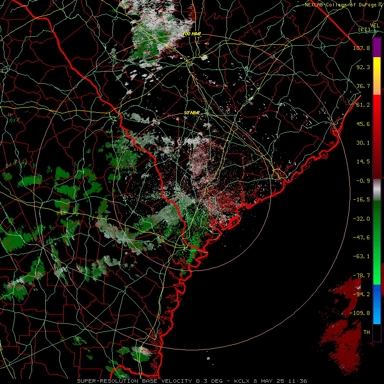Pick the purple segment of the velocity scale
The image size is (384, 384).
377,48
